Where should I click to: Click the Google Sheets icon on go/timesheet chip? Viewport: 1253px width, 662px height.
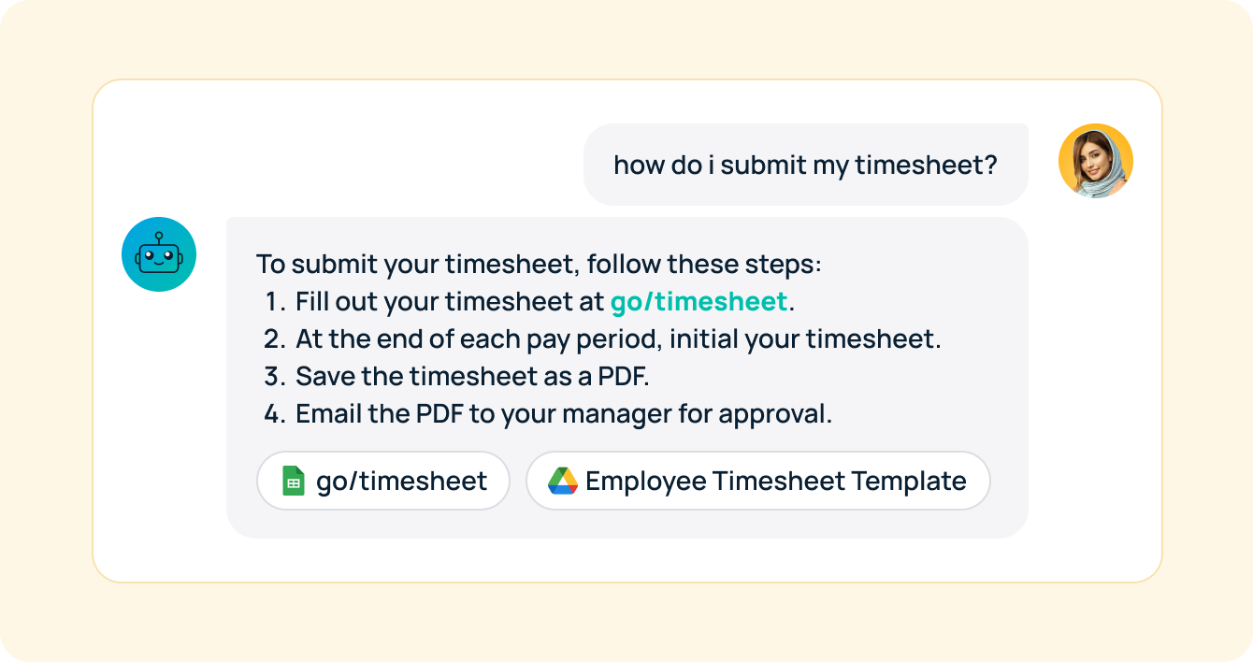pyautogui.click(x=295, y=480)
